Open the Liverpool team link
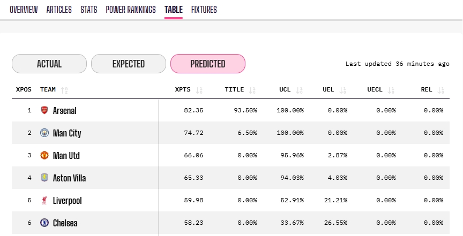Screen dimensions: 463x236 68,201
